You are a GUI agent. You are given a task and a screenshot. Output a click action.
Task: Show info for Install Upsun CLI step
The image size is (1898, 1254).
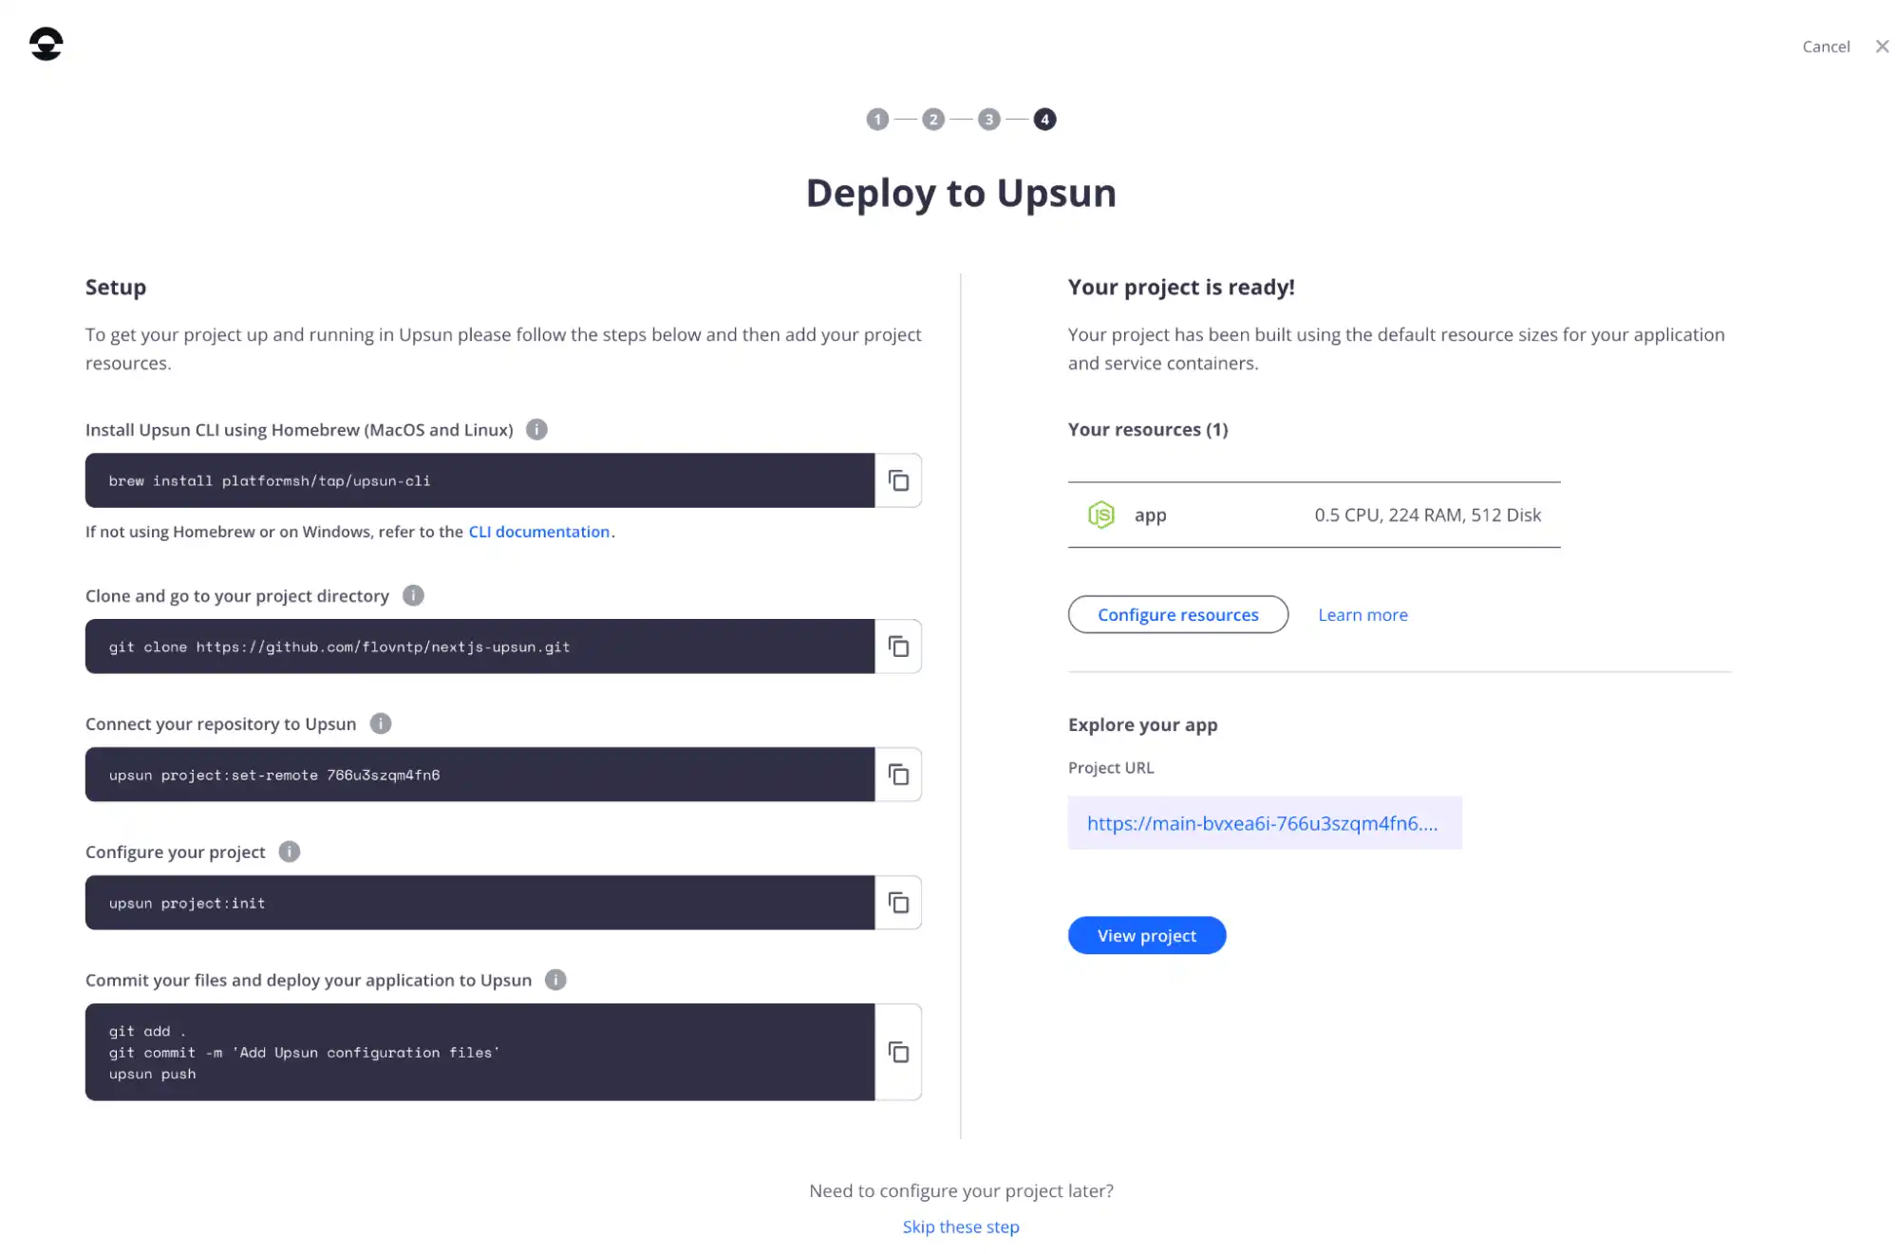tap(536, 430)
